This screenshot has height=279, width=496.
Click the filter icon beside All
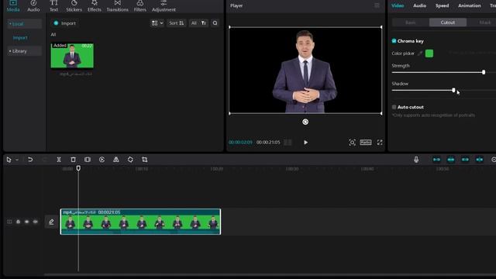click(x=204, y=23)
